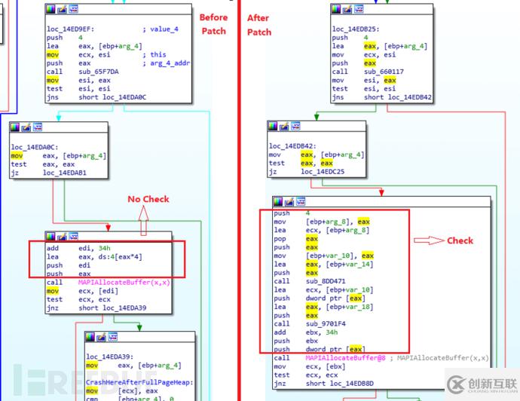Set node color for the 'add edi, 34h' block
Screen dimensions: 520x401
50,236
